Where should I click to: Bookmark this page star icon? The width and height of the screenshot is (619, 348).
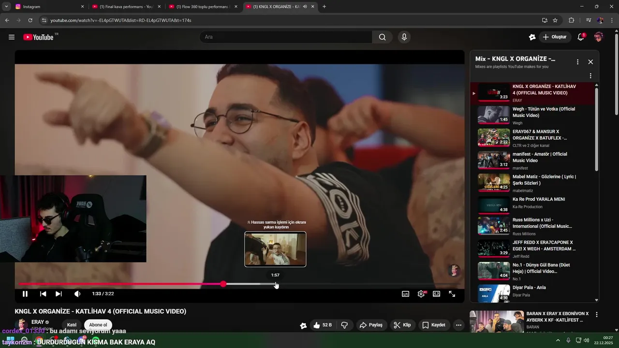[x=555, y=20]
